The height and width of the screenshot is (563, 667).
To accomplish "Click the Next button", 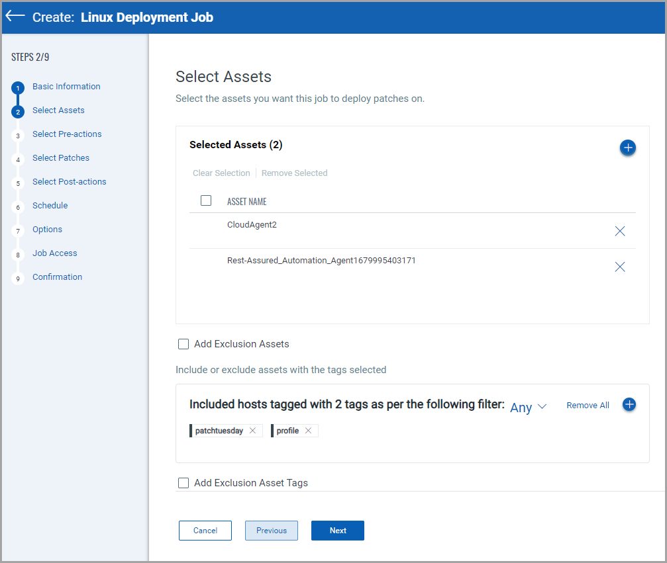I will (x=338, y=531).
